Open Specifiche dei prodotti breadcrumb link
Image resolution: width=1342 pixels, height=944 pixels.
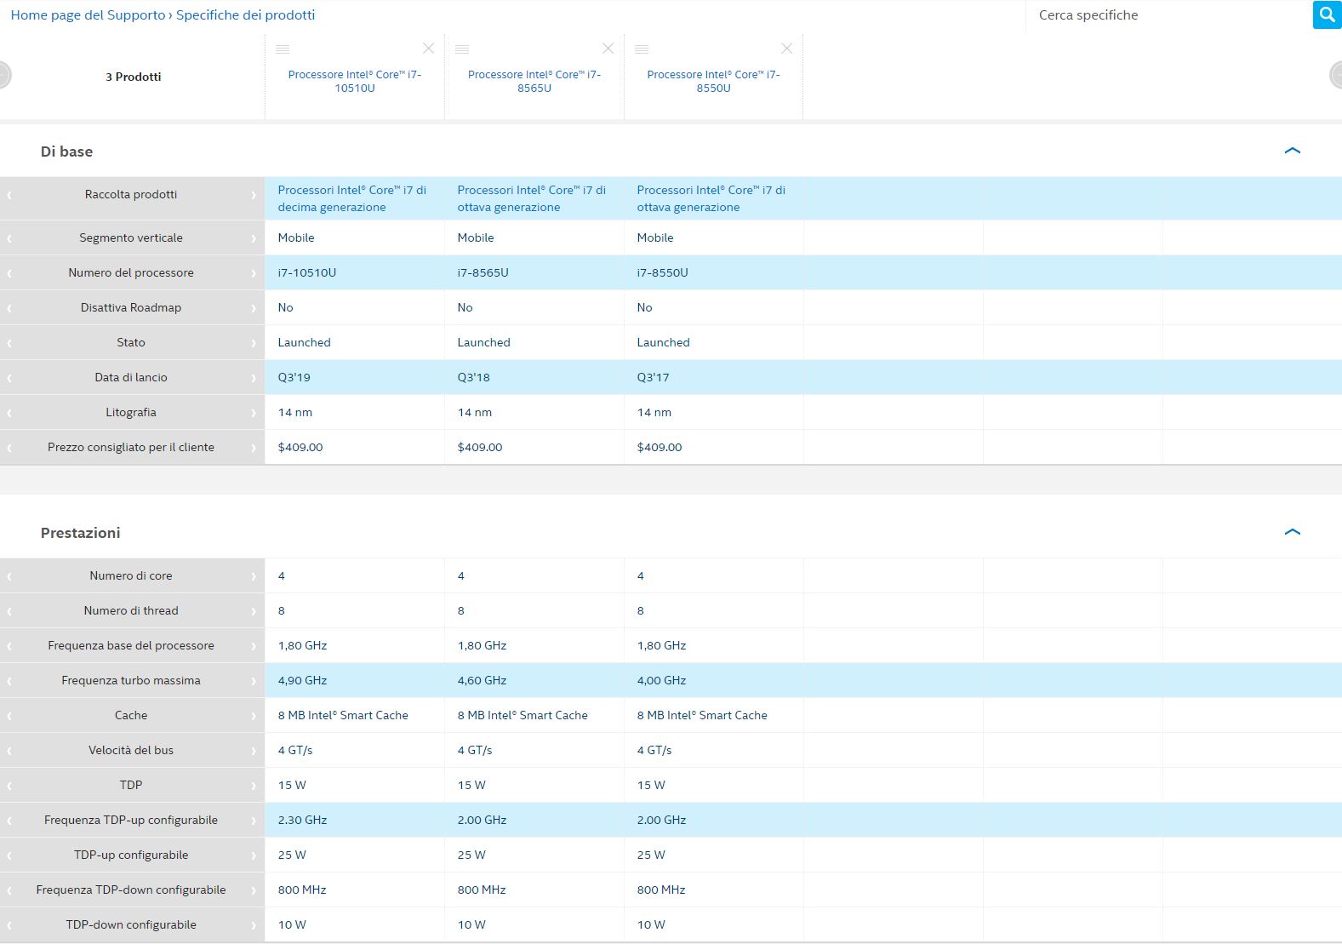point(245,15)
